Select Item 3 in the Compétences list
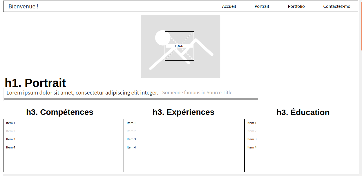This screenshot has width=362, height=176. pos(11,139)
